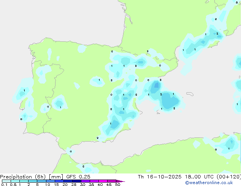Click the Menorca island outline
The width and height of the screenshot is (241, 186).
(190, 94)
